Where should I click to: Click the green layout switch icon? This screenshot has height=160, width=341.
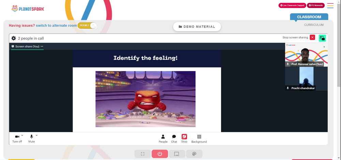(322, 38)
